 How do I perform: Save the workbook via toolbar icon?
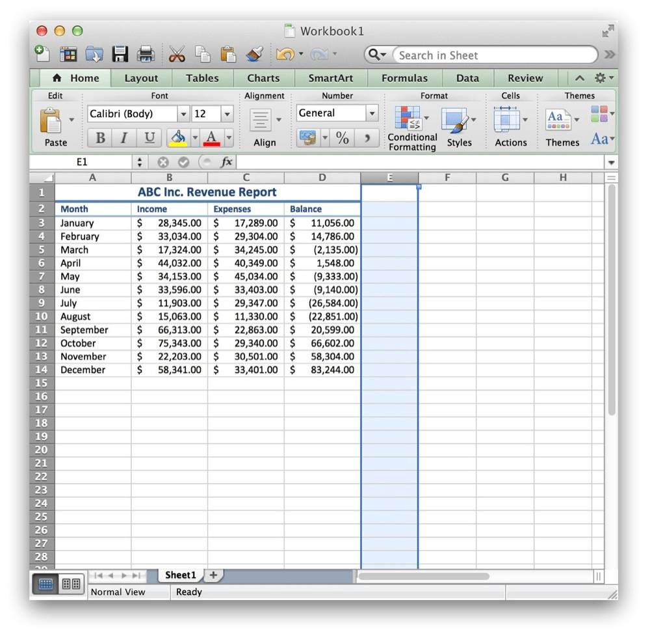tap(120, 55)
